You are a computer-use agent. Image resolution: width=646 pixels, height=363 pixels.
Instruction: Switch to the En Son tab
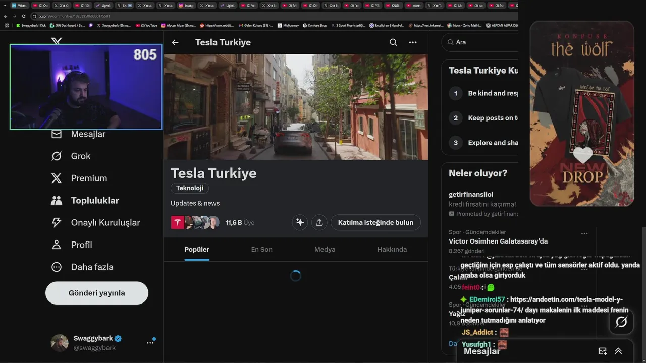[262, 249]
